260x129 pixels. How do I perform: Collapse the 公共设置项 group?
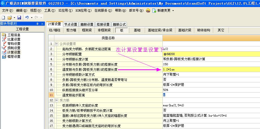[x=57, y=44]
